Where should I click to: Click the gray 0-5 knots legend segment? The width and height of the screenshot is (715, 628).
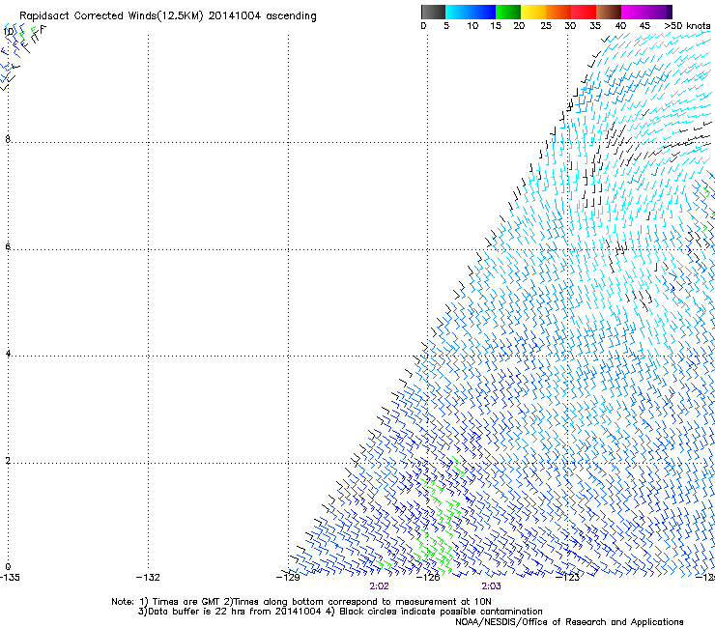pos(433,12)
